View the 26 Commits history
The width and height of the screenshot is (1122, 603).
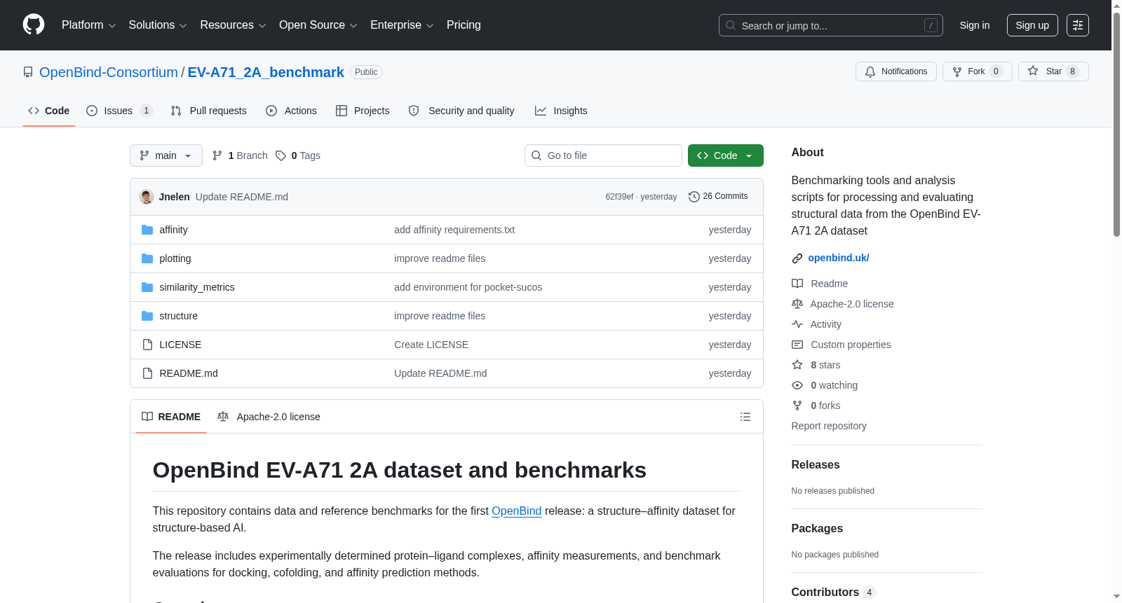tap(718, 197)
